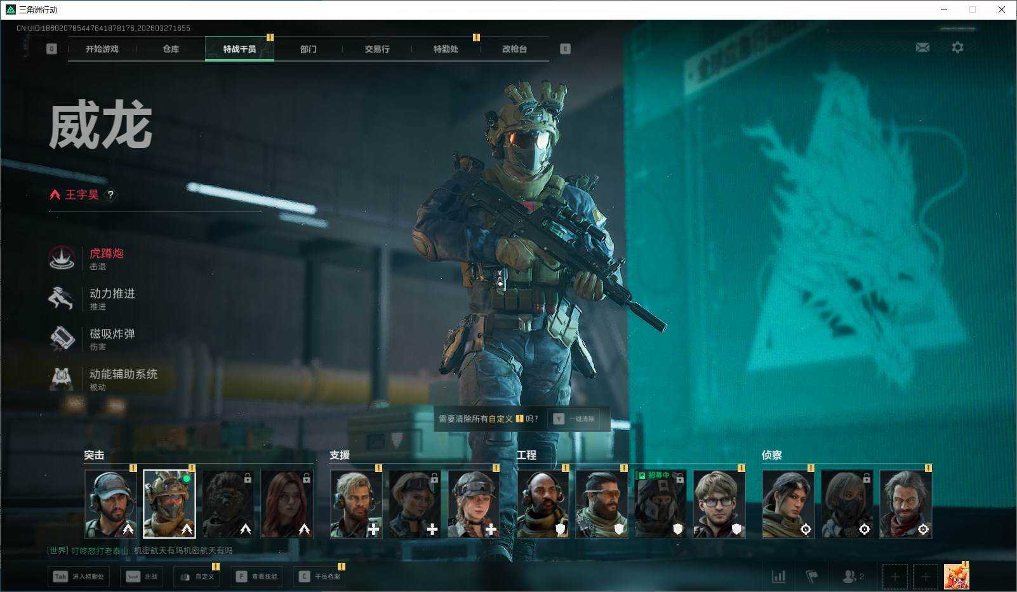The width and height of the screenshot is (1017, 592).
Task: Click the flag icon in bottom bar
Action: (x=811, y=576)
